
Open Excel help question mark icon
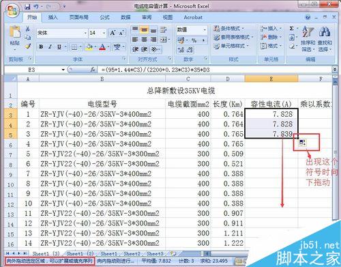(x=308, y=17)
